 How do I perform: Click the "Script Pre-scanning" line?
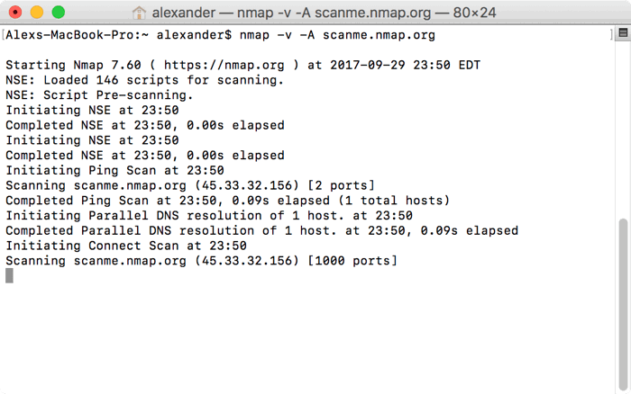(99, 95)
